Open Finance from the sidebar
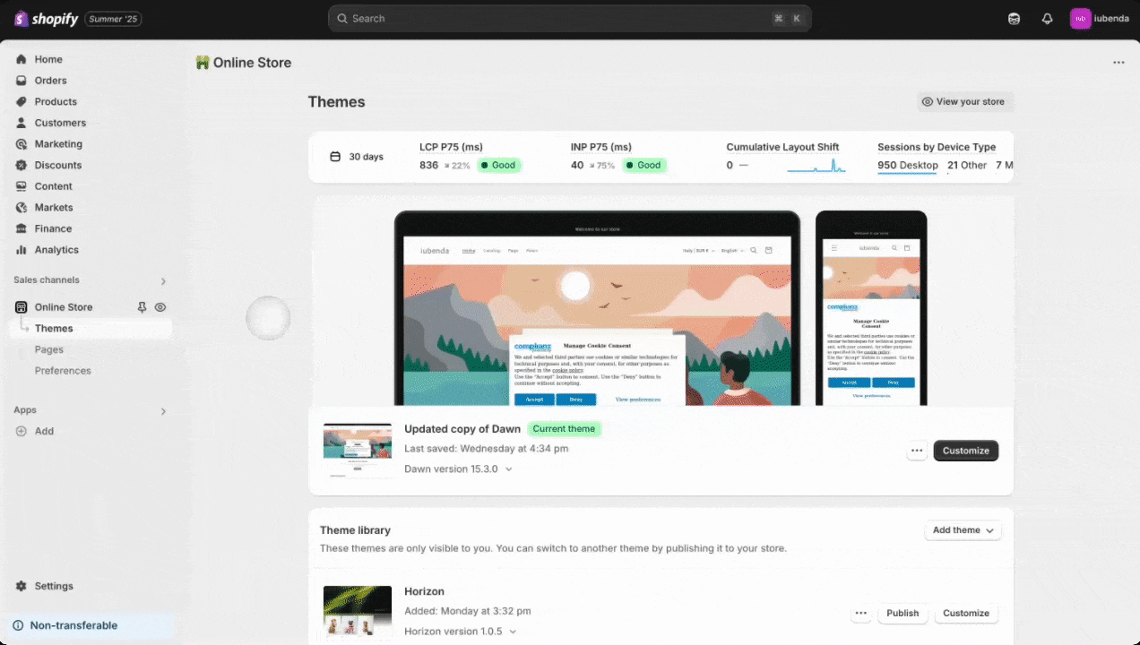Image resolution: width=1140 pixels, height=645 pixels. (53, 228)
